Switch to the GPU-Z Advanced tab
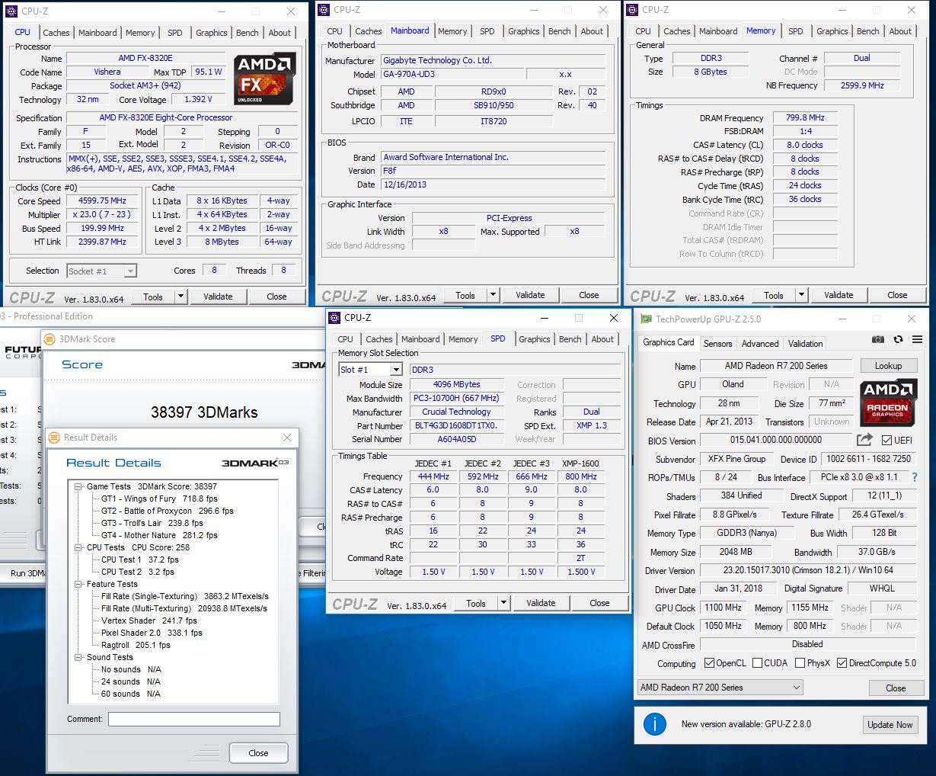This screenshot has width=936, height=776. point(760,344)
